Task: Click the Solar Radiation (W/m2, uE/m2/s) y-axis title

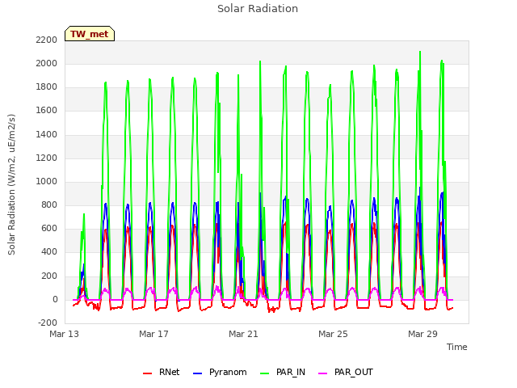Action: (11, 184)
